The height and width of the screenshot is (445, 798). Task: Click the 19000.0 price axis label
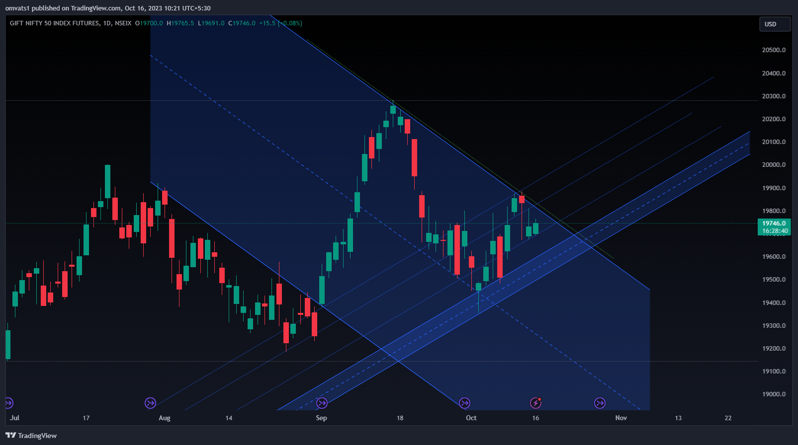pos(774,394)
